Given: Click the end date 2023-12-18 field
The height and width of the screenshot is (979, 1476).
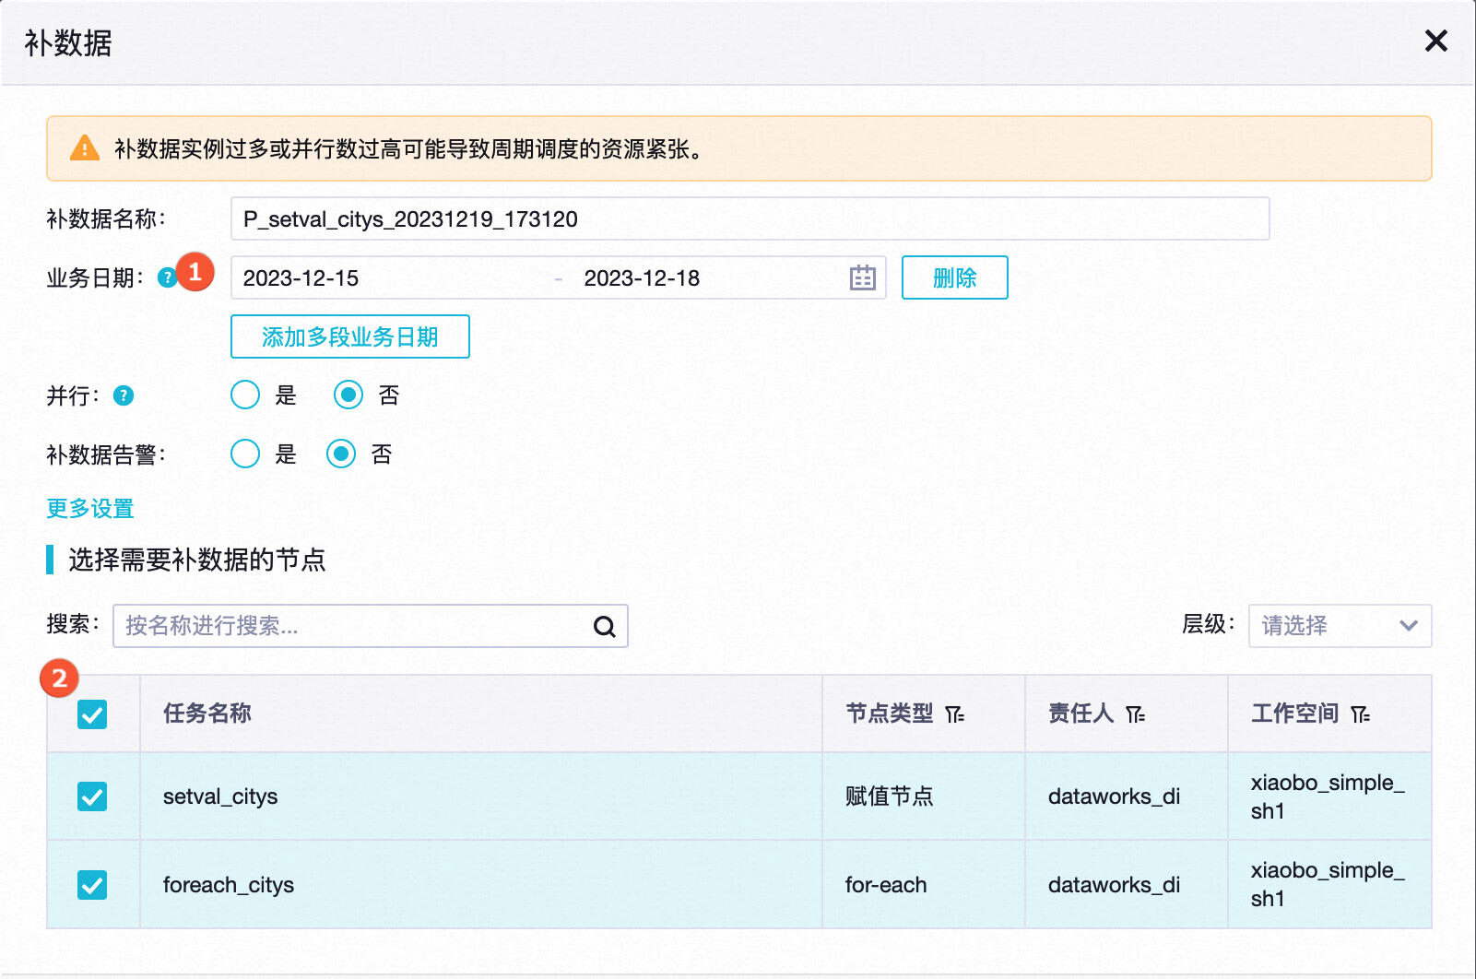Looking at the screenshot, I should click(x=642, y=278).
